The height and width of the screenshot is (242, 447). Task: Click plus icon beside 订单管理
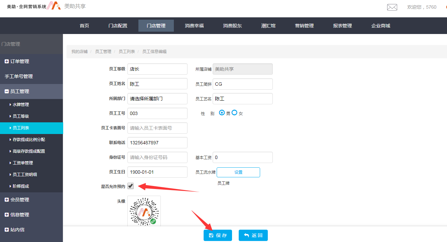click(x=7, y=61)
